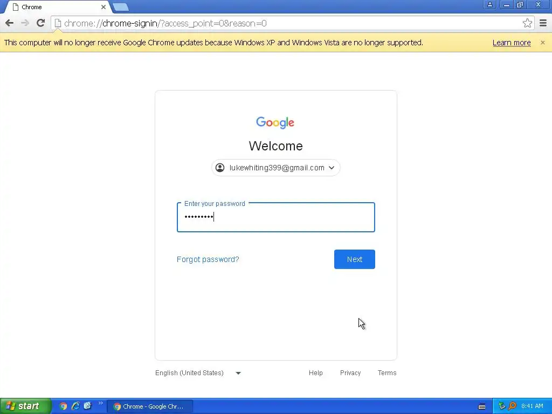Bookmark this page with the star icon

click(527, 23)
